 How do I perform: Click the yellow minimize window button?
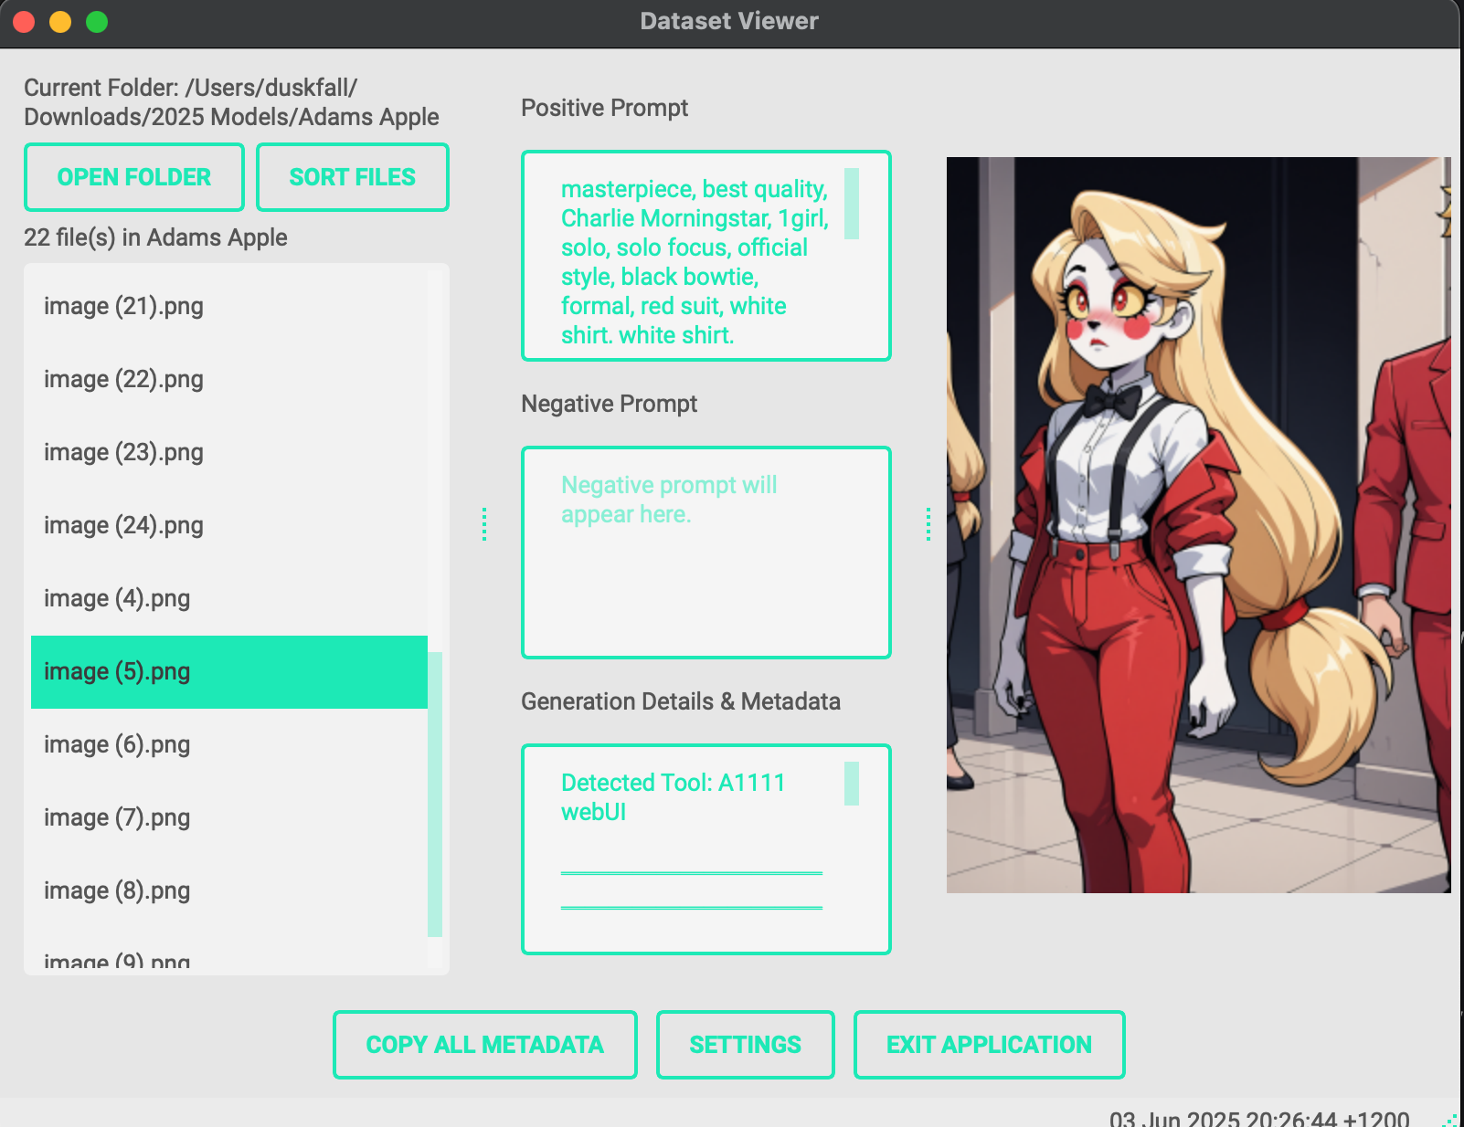[60, 21]
